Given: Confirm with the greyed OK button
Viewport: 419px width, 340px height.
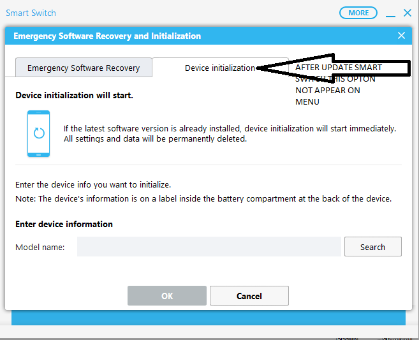Looking at the screenshot, I should [167, 295].
